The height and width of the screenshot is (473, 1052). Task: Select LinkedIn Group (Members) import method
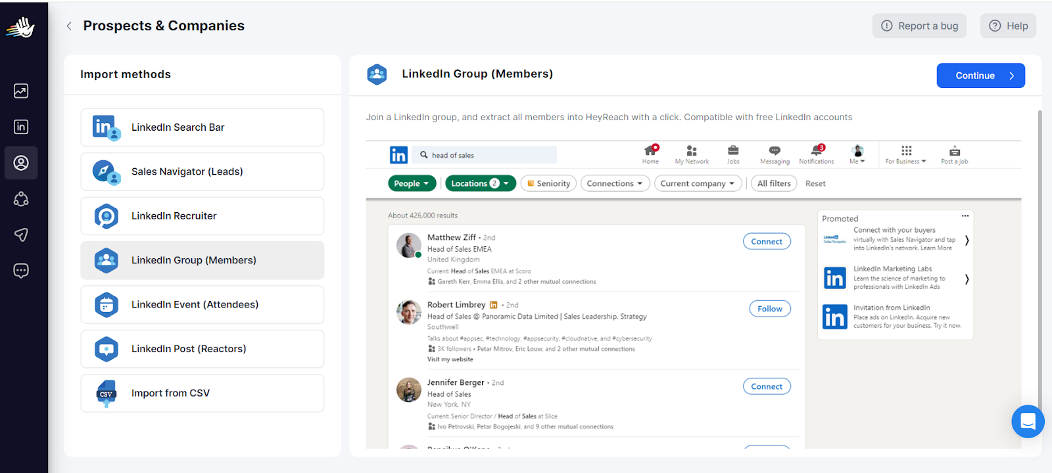point(203,260)
